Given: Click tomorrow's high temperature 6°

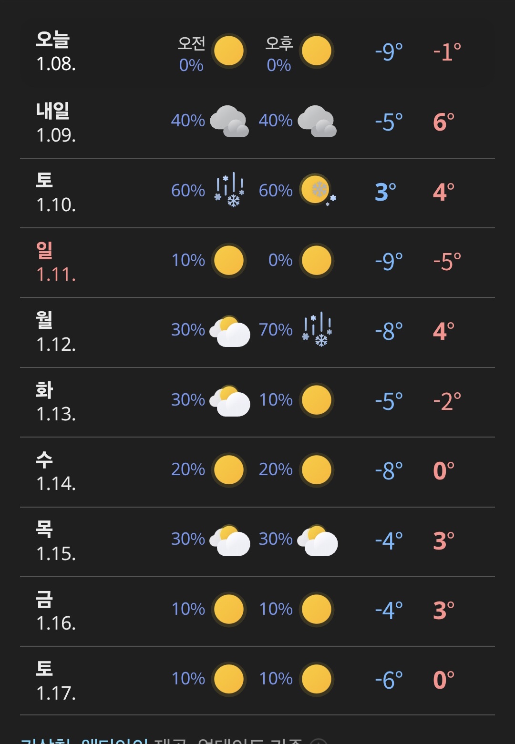Looking at the screenshot, I should pos(443,122).
